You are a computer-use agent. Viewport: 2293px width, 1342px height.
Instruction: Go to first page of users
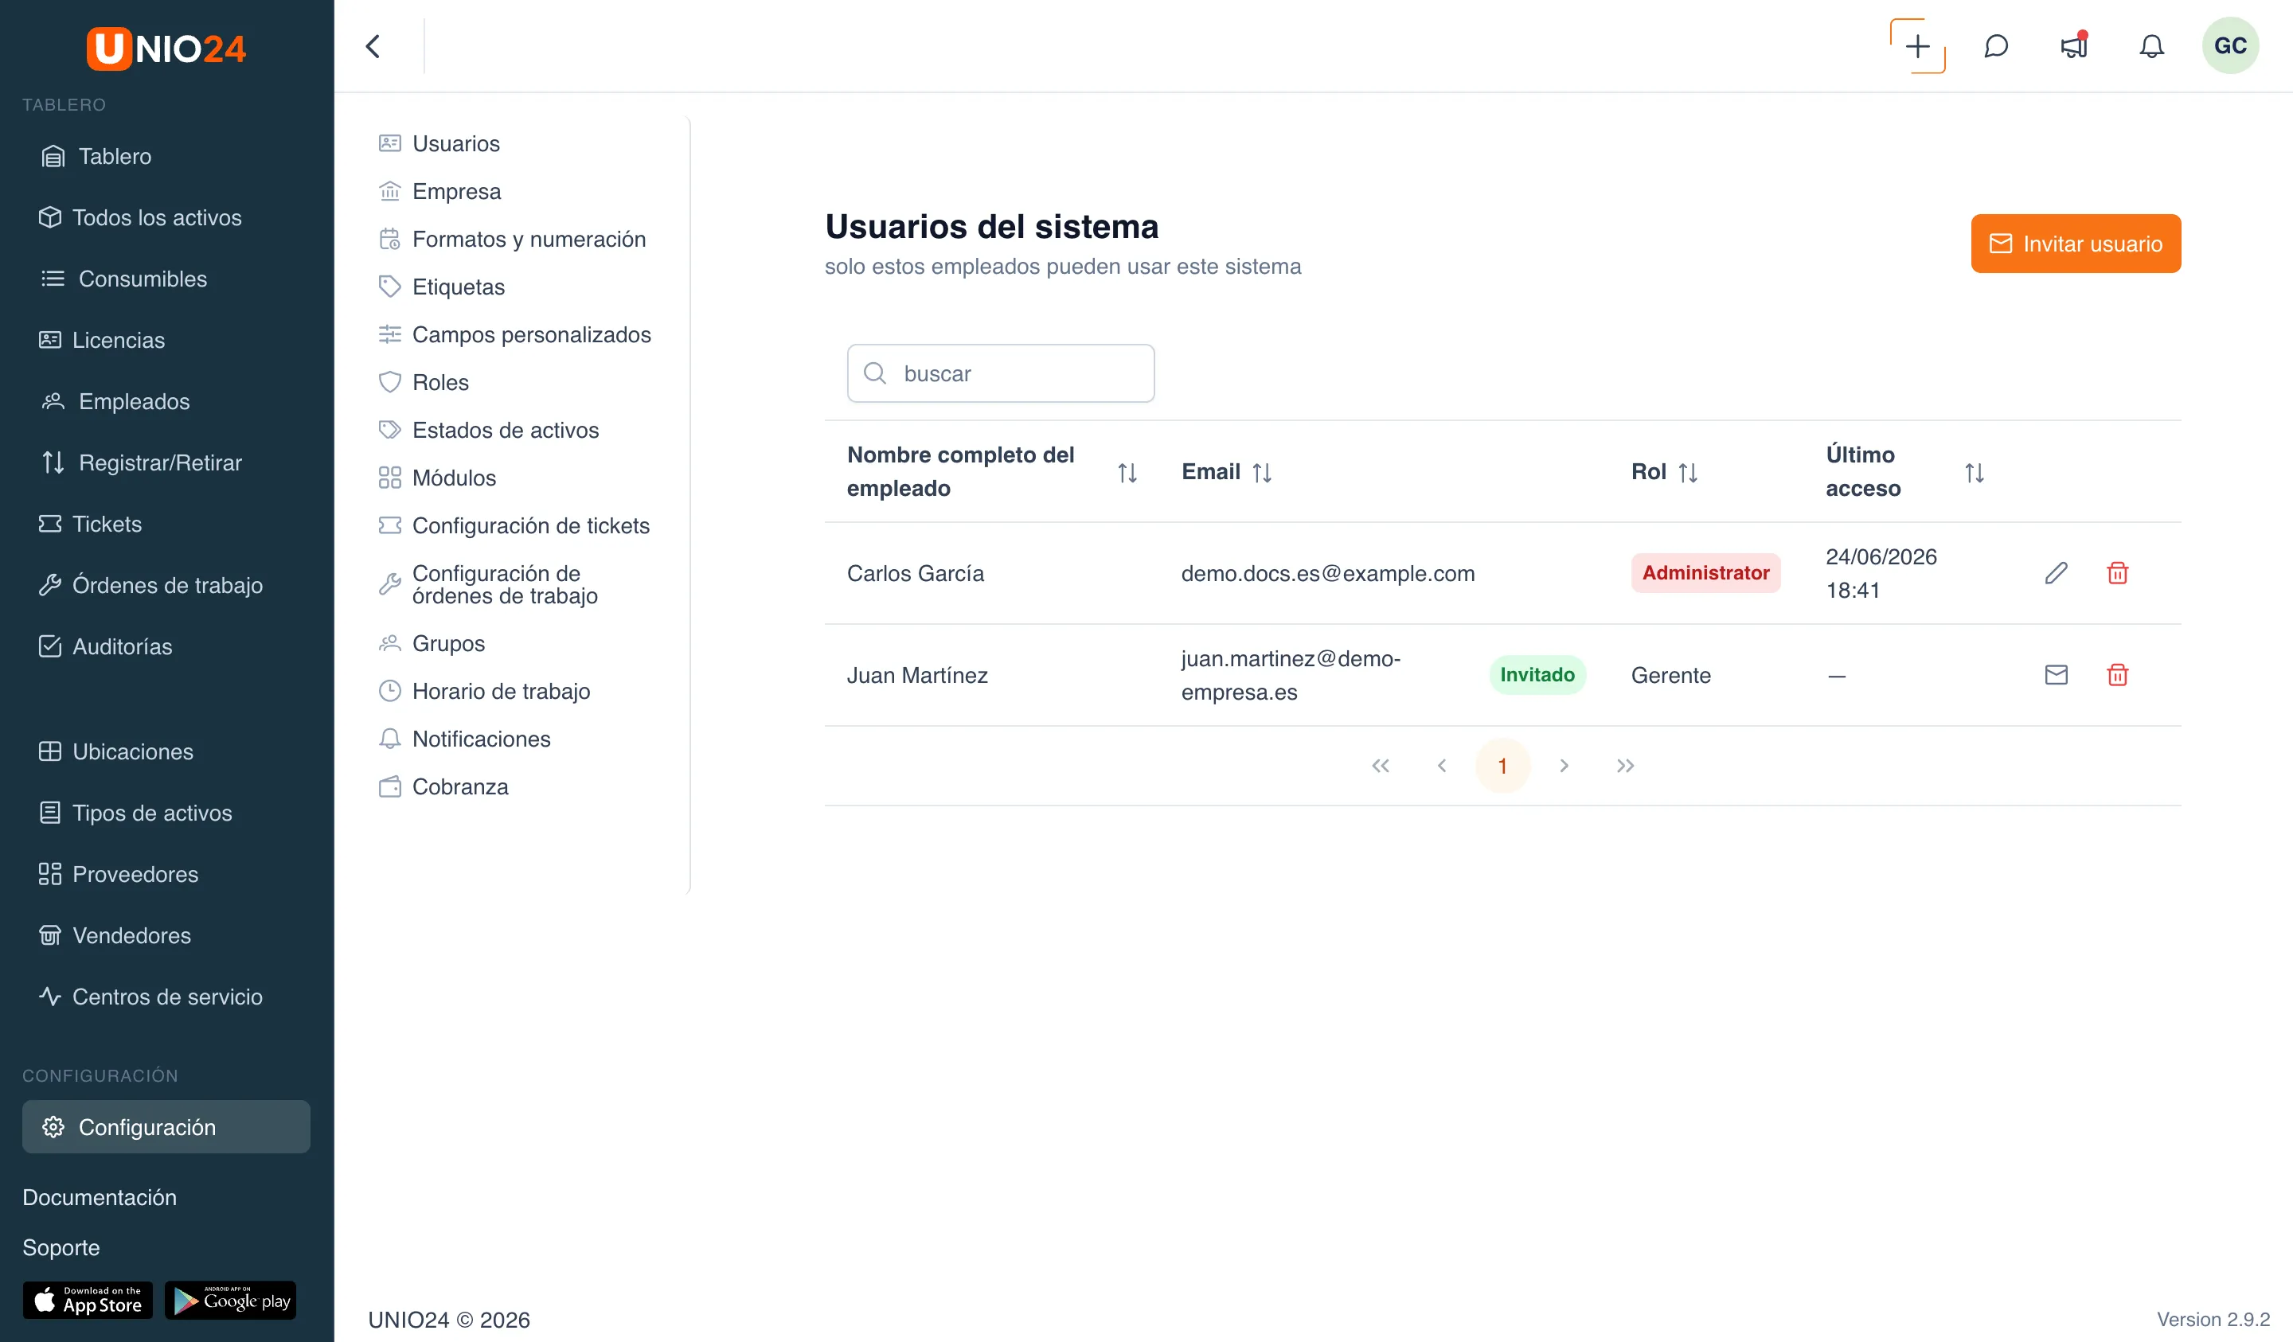click(x=1381, y=766)
